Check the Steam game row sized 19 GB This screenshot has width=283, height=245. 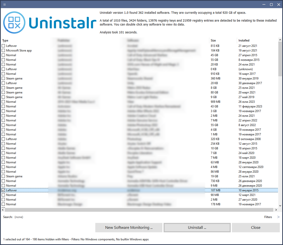pyautogui.click(x=3, y=176)
